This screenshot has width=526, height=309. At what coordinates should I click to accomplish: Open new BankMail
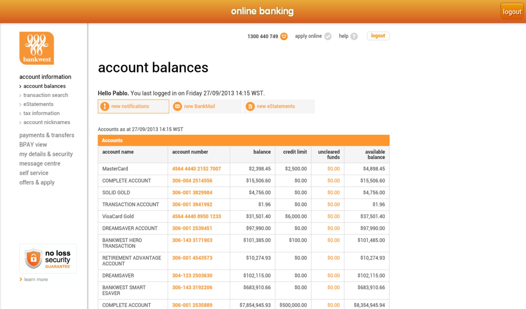click(206, 106)
